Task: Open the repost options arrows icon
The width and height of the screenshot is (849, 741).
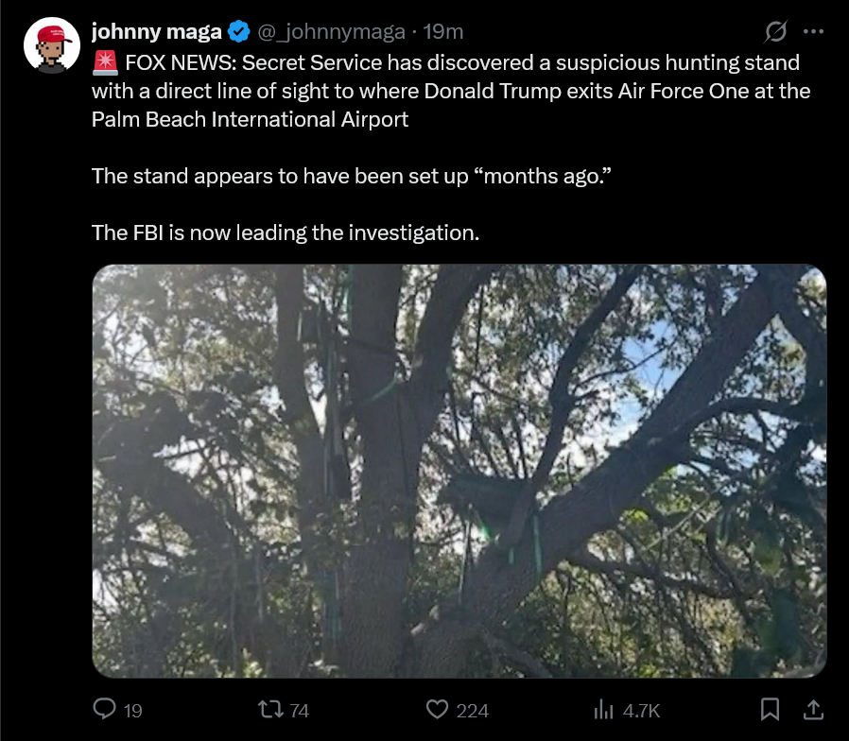Action: click(x=271, y=709)
